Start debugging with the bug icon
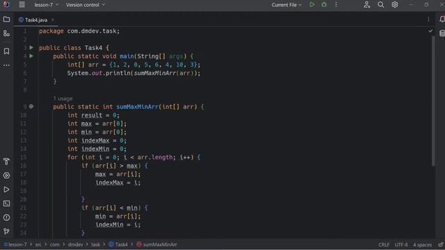 point(324,5)
